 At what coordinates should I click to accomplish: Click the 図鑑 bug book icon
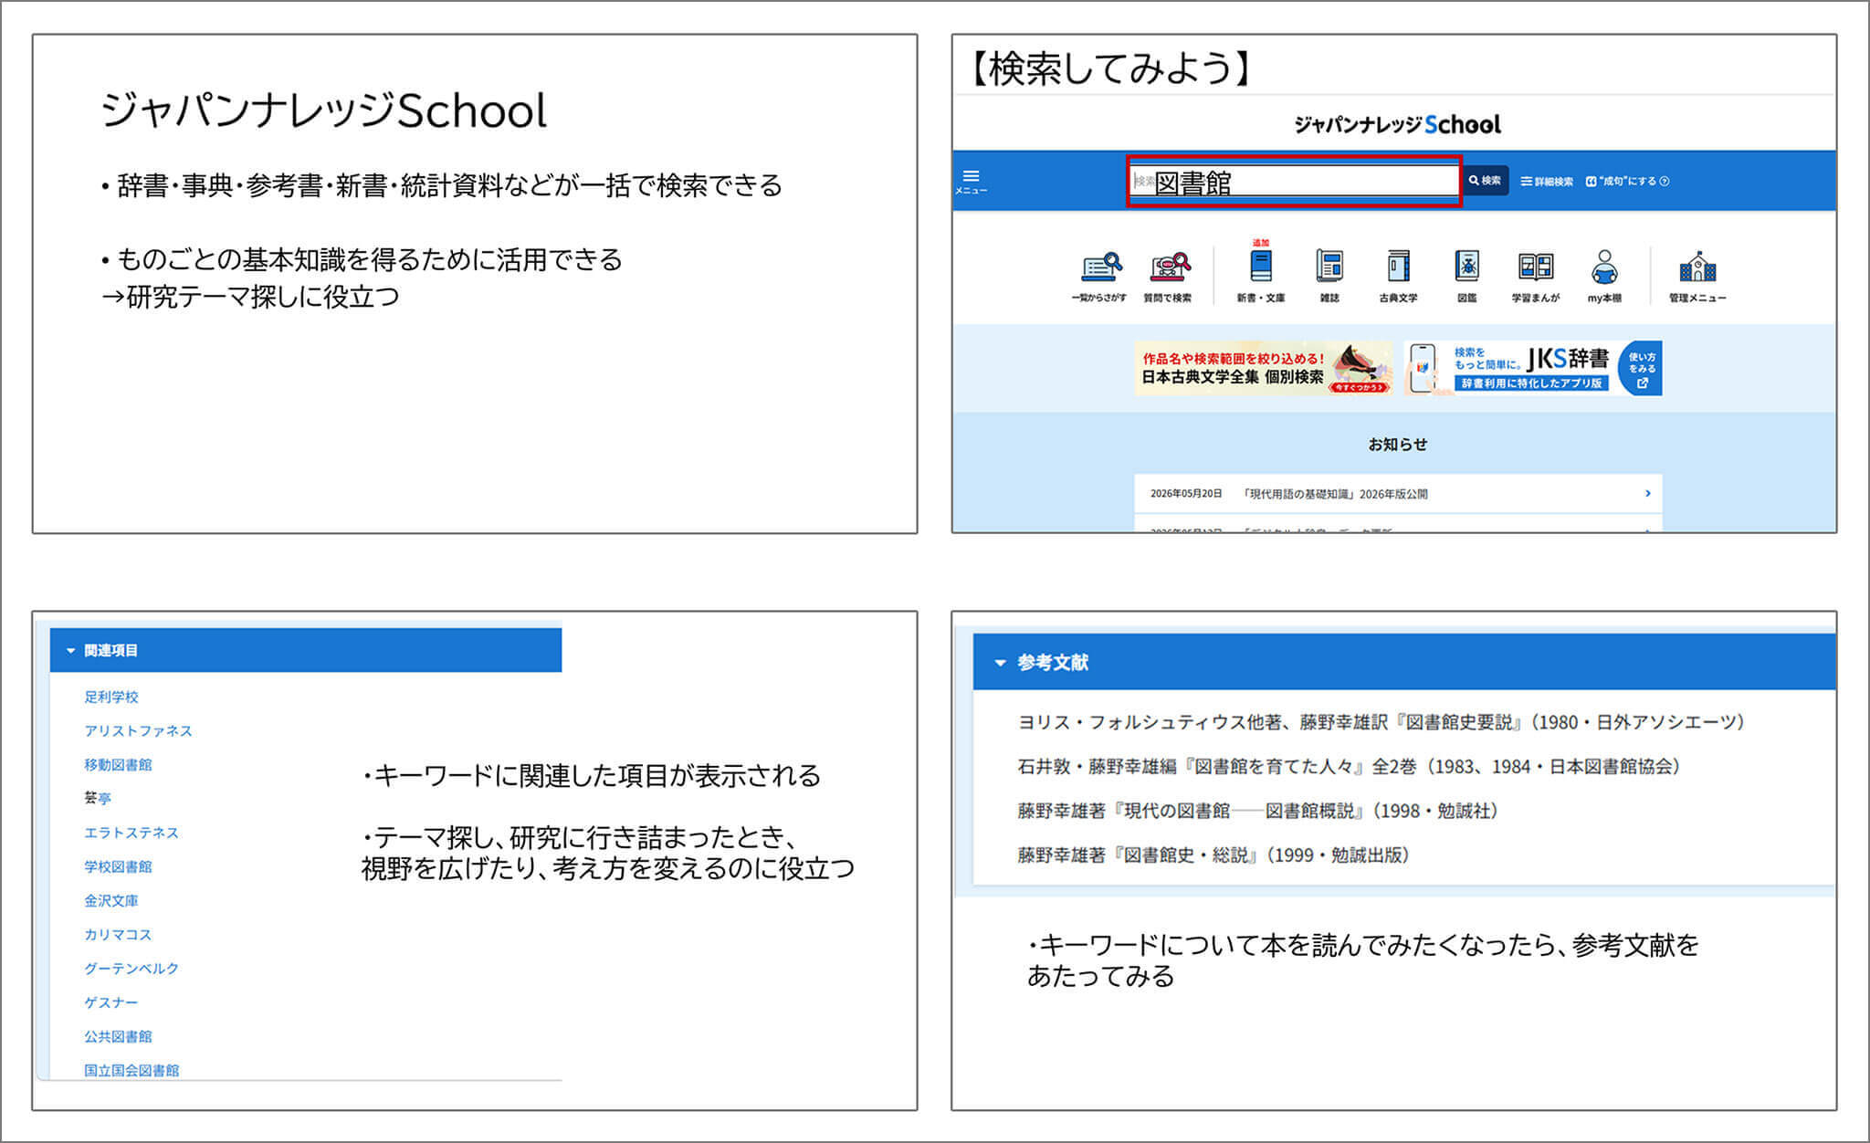[1467, 276]
